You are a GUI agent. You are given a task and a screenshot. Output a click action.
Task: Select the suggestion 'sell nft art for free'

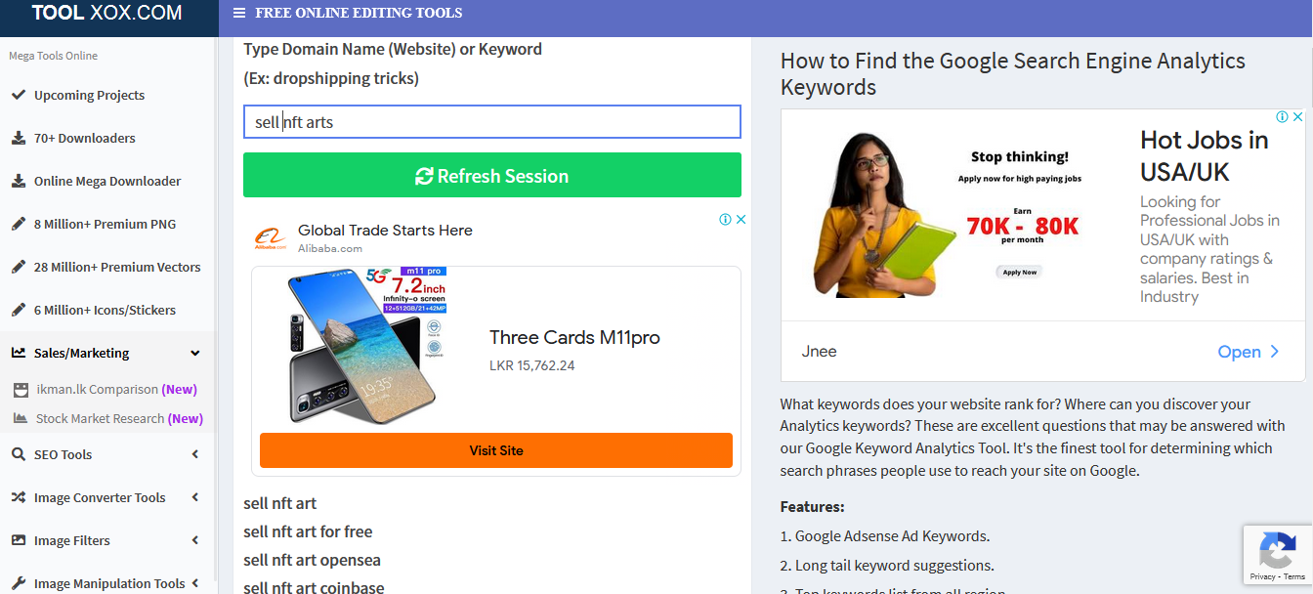coord(308,531)
